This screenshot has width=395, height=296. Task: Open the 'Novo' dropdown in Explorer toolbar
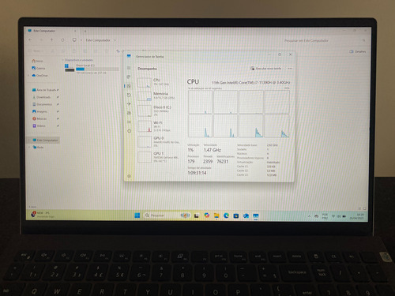point(36,51)
